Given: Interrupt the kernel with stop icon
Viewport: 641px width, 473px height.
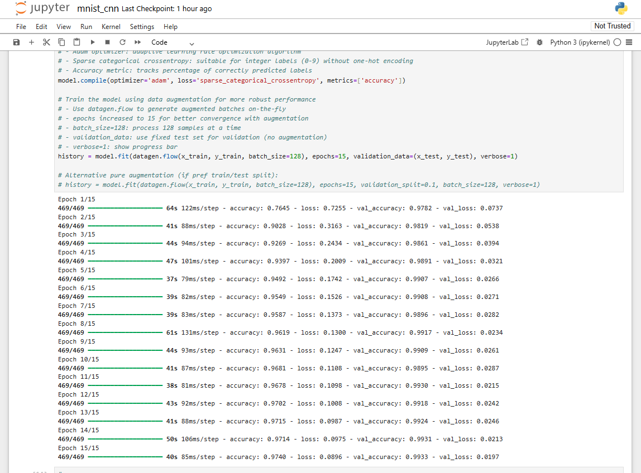Looking at the screenshot, I should click(107, 42).
